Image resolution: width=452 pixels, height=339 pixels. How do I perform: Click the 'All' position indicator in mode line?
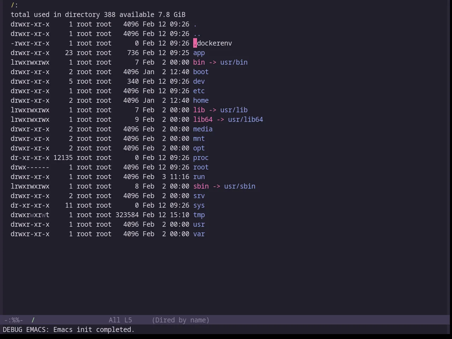coord(114,320)
